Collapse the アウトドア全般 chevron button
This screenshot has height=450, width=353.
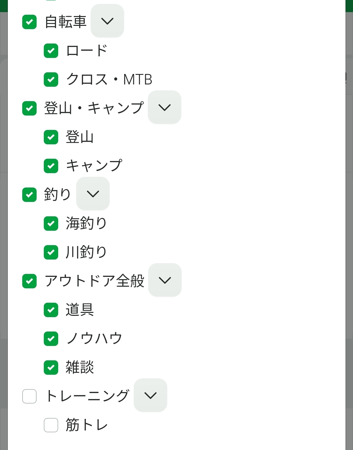pos(165,280)
